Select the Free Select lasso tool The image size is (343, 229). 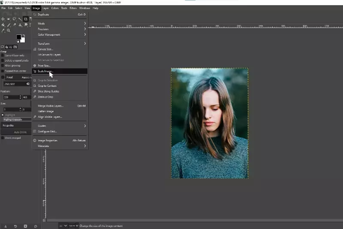click(14, 19)
